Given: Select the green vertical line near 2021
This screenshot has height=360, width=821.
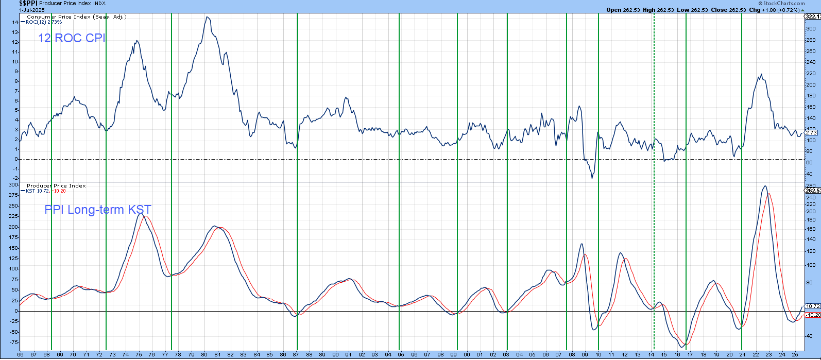Looking at the screenshot, I should click(742, 206).
